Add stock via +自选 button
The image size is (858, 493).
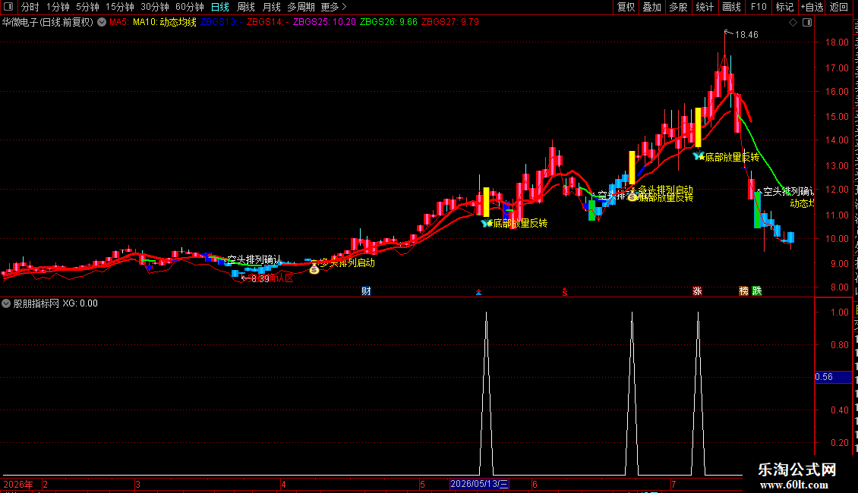[812, 7]
